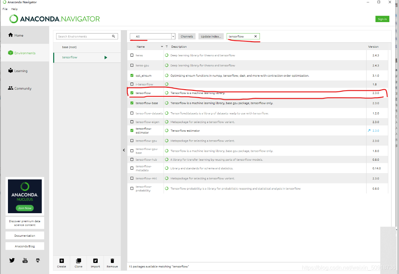Click Discover premium data science content
Screen dimensions: 399x274
[x=25, y=223]
